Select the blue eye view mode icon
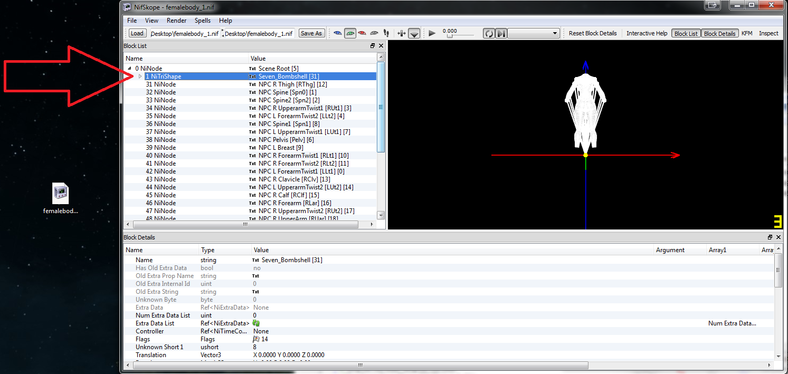The image size is (788, 374). point(338,33)
